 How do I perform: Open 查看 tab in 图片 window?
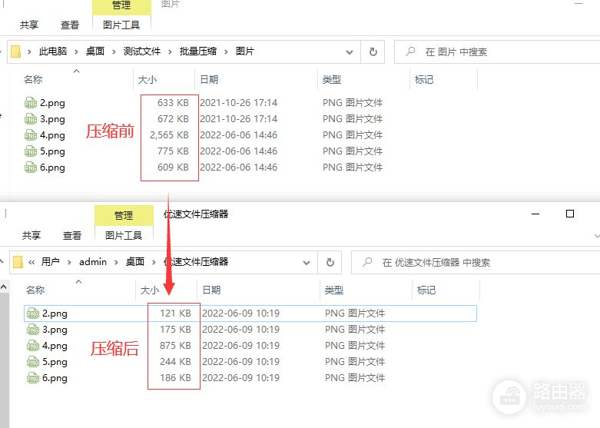tap(70, 25)
